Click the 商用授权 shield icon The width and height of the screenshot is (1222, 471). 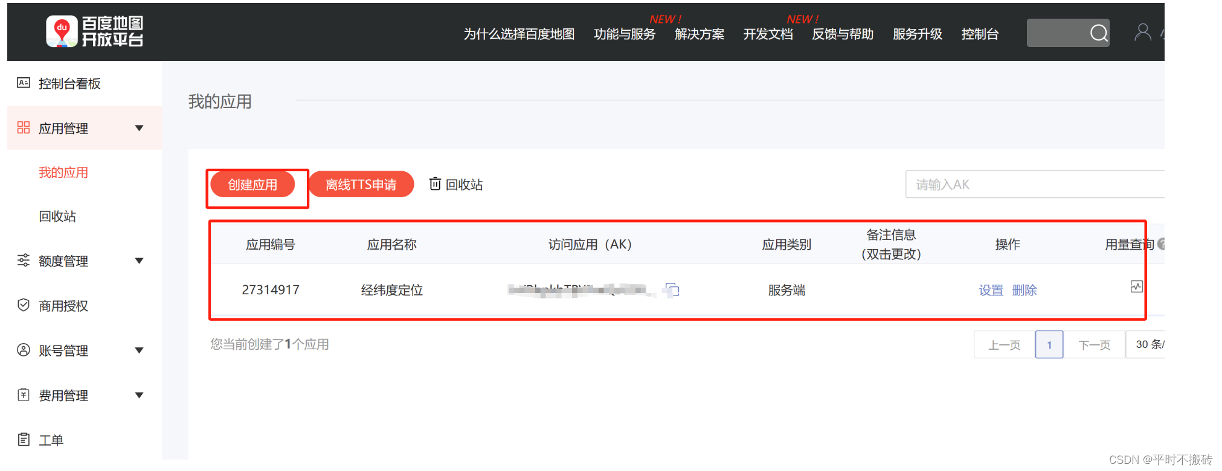click(x=24, y=305)
